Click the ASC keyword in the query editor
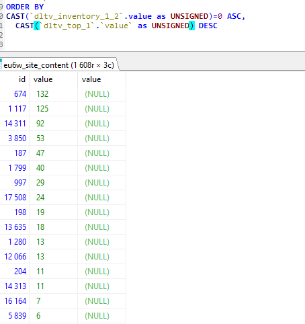The image size is (305, 324). coord(234,16)
